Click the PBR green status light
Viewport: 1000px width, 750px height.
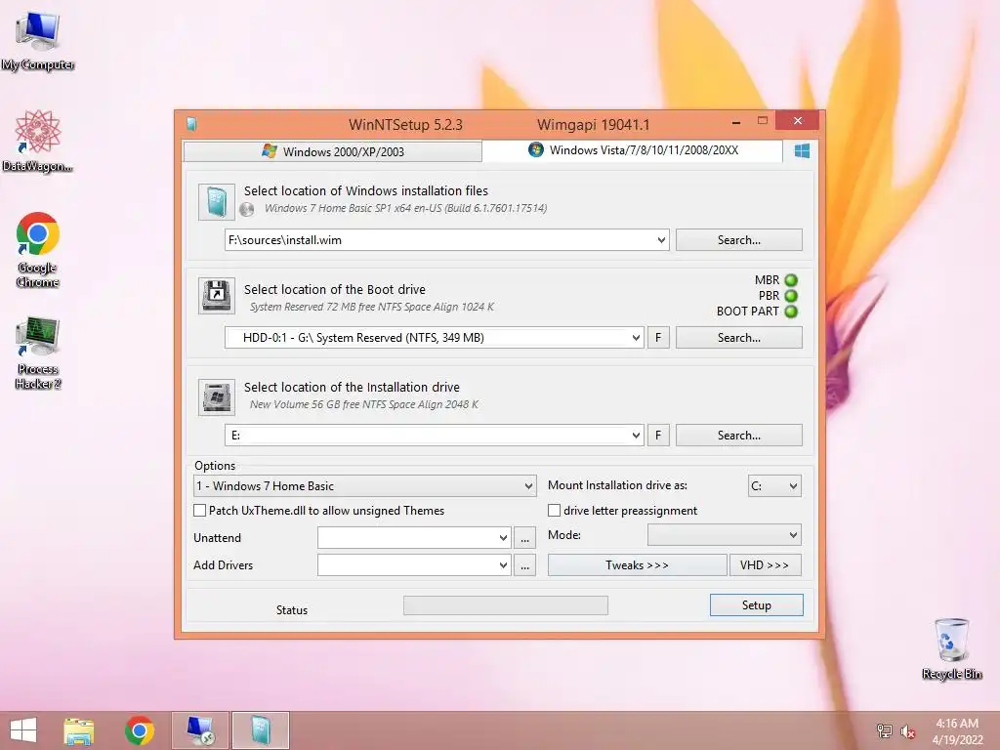point(791,296)
